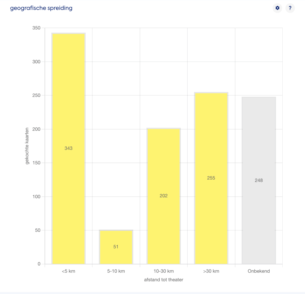This screenshot has height=294, width=305.
Task: Click the 343 value label
Action: coord(68,148)
